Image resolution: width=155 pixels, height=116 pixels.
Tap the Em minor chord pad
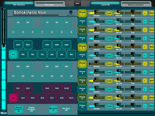click(33, 54)
